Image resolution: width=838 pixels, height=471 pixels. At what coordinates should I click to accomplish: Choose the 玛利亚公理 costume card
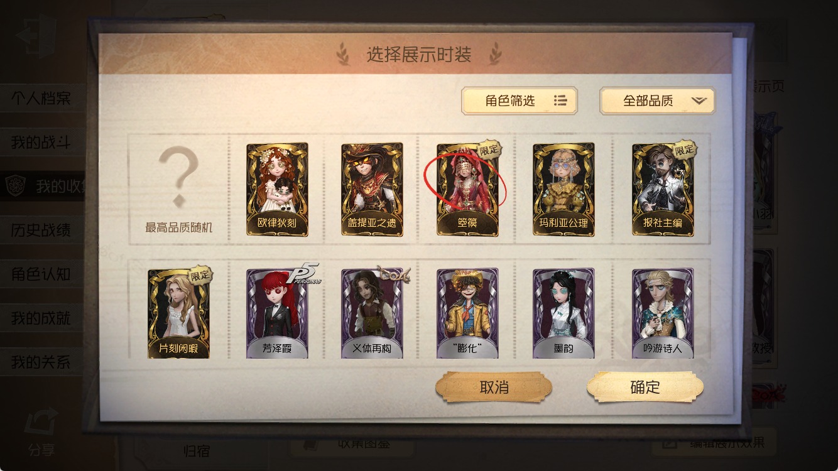pos(563,189)
